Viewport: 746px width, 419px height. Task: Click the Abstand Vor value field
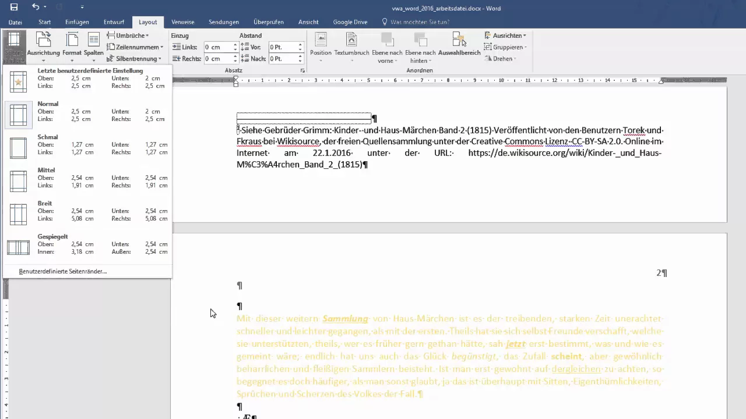pos(283,47)
